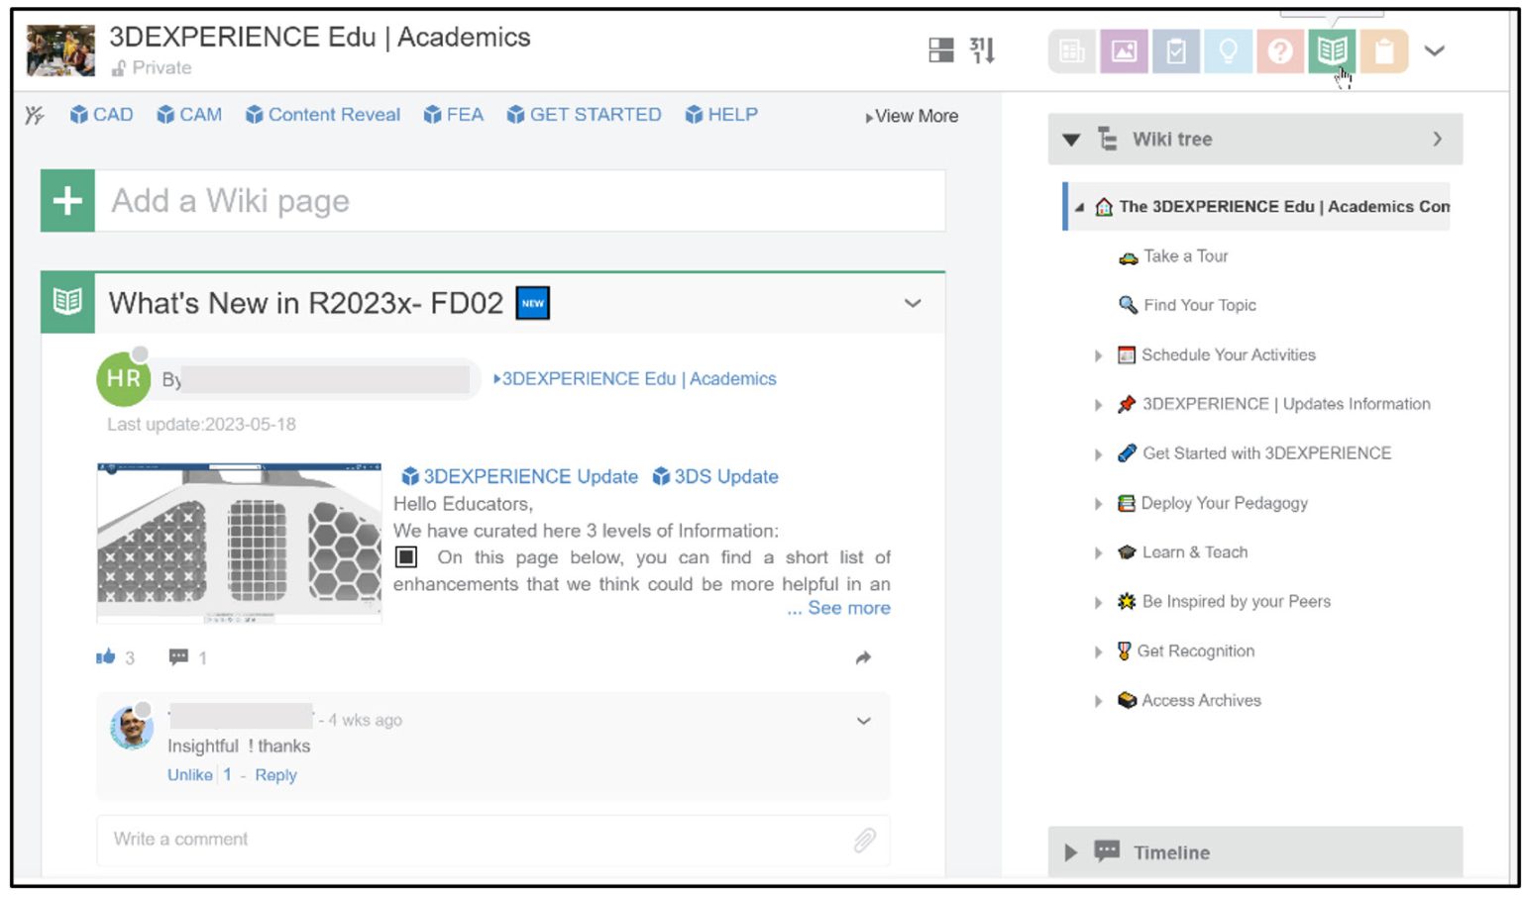Click the share arrow on the wiki post
The image size is (1522, 898).
point(862,656)
